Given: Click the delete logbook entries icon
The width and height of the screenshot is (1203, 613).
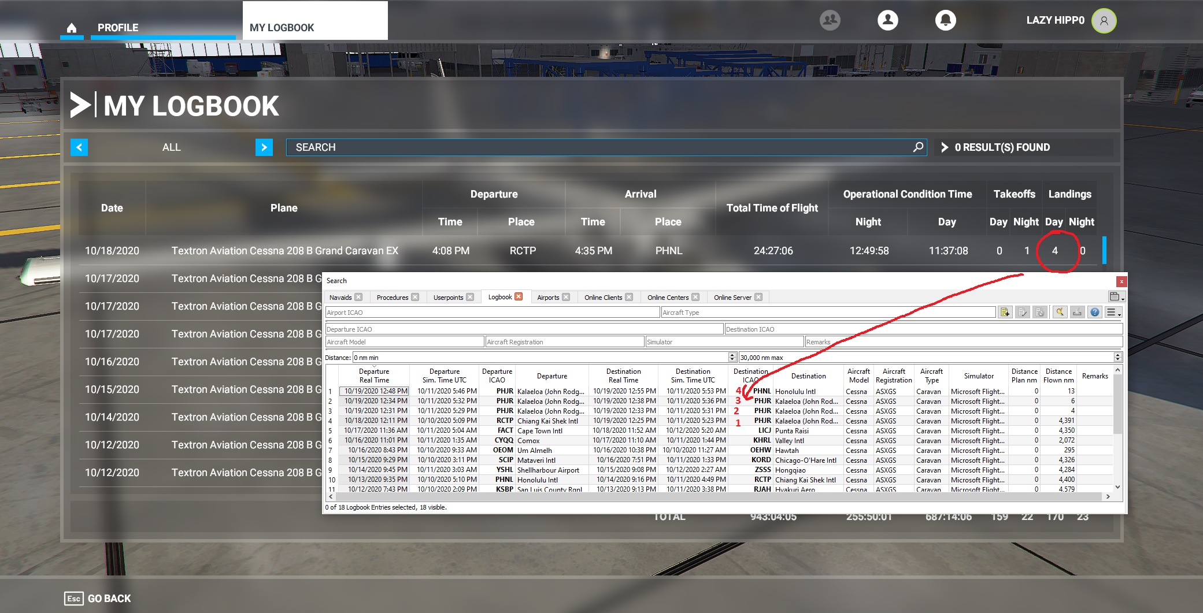Looking at the screenshot, I should point(1039,312).
